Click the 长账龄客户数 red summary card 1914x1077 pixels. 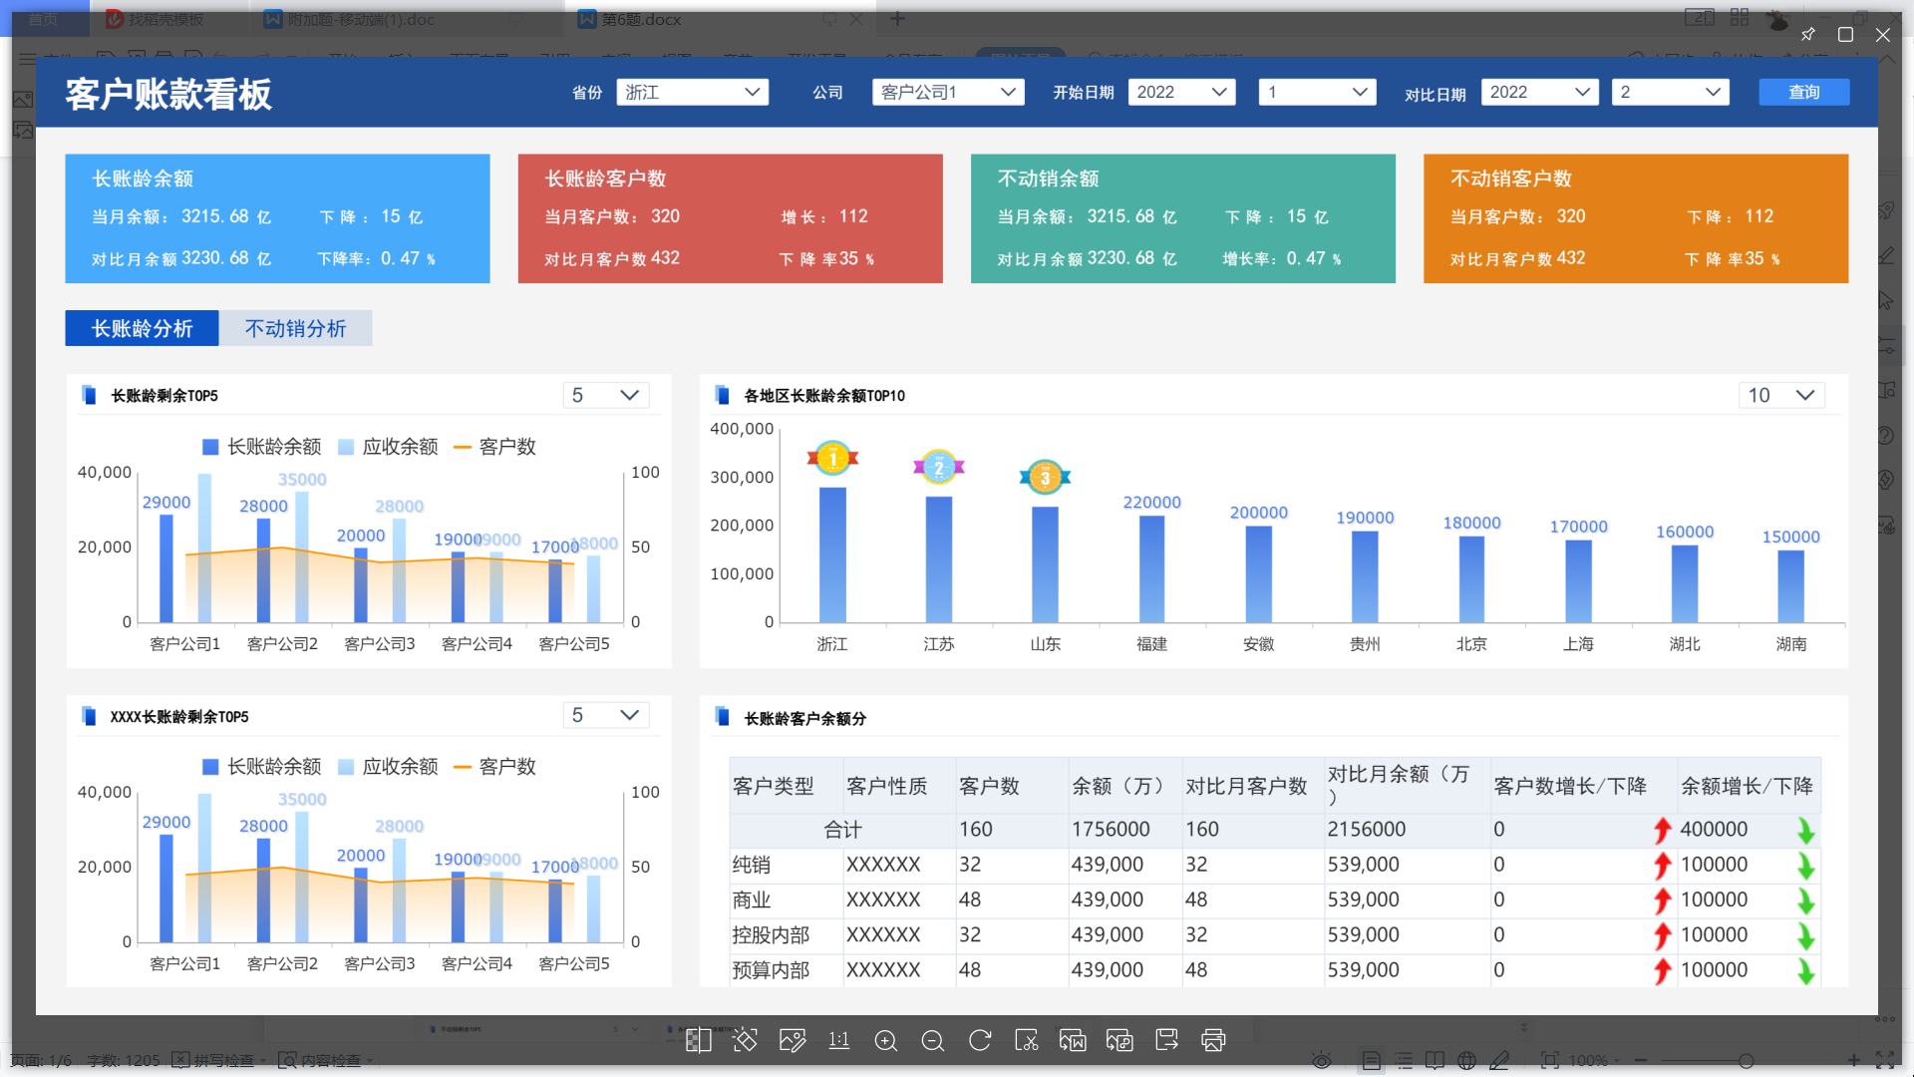[730, 218]
